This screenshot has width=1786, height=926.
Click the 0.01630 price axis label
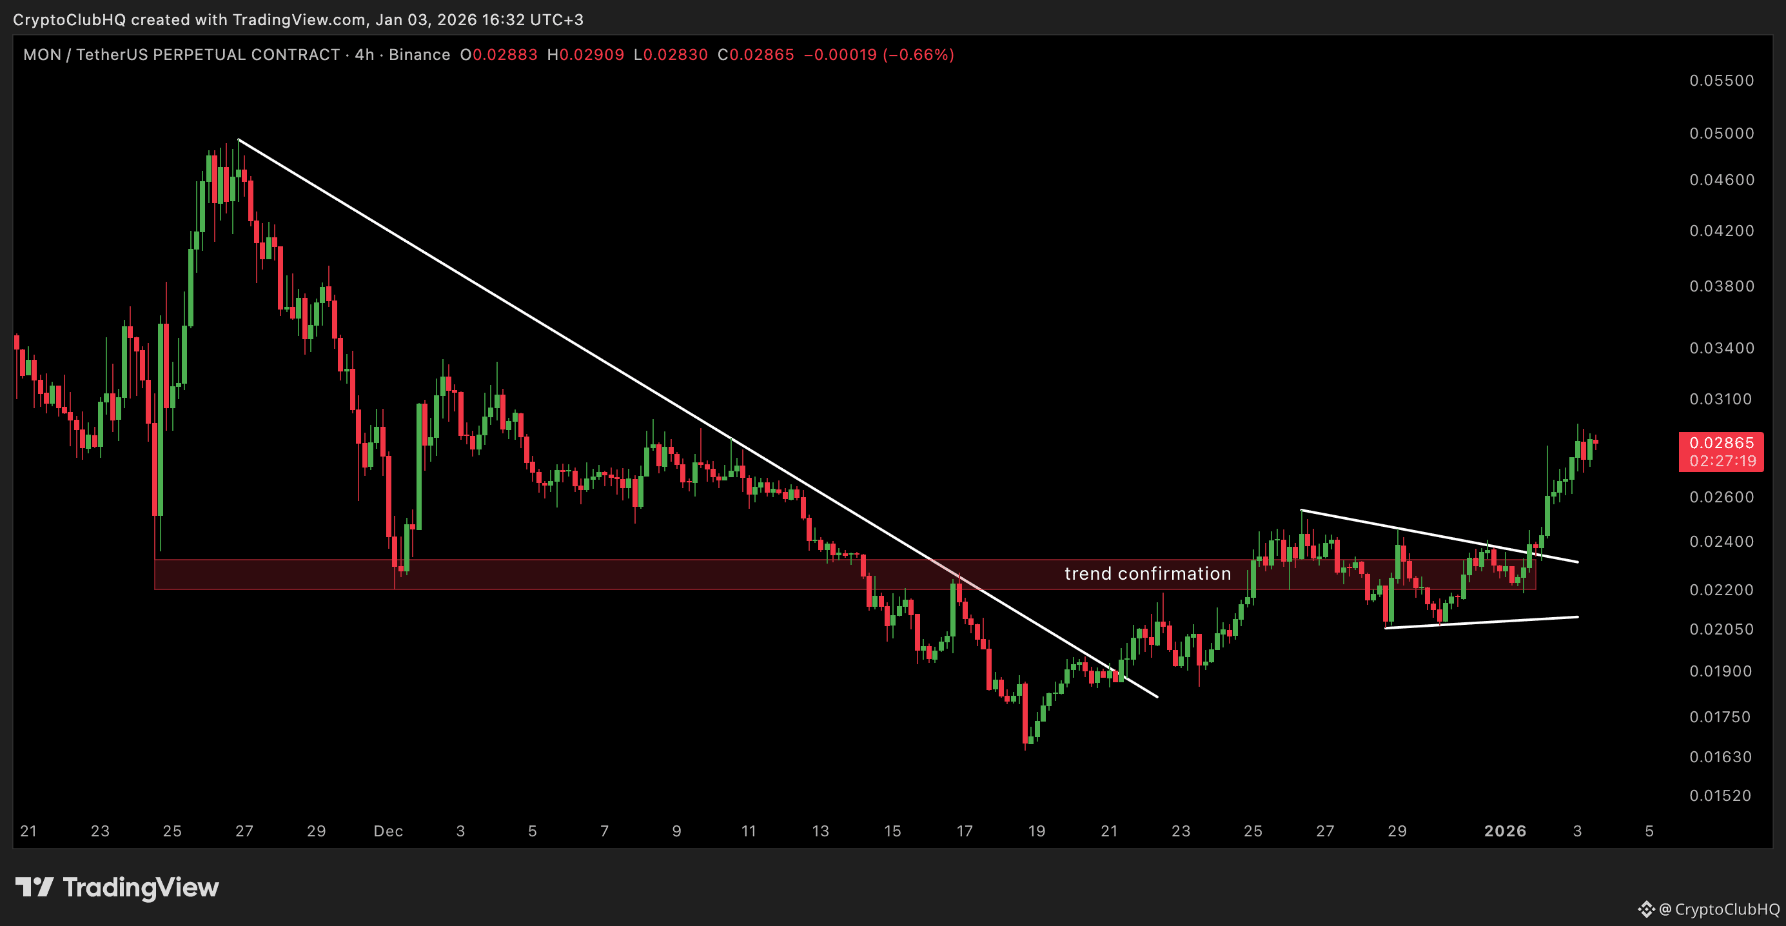tap(1722, 757)
